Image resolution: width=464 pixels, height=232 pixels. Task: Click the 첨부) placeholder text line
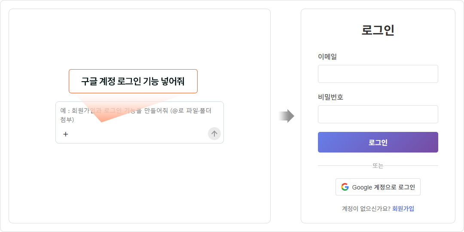[x=67, y=120]
